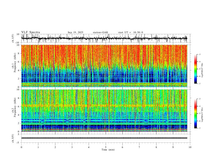Click the time axis tick label "7"
The image size is (214, 165).
point(139,147)
